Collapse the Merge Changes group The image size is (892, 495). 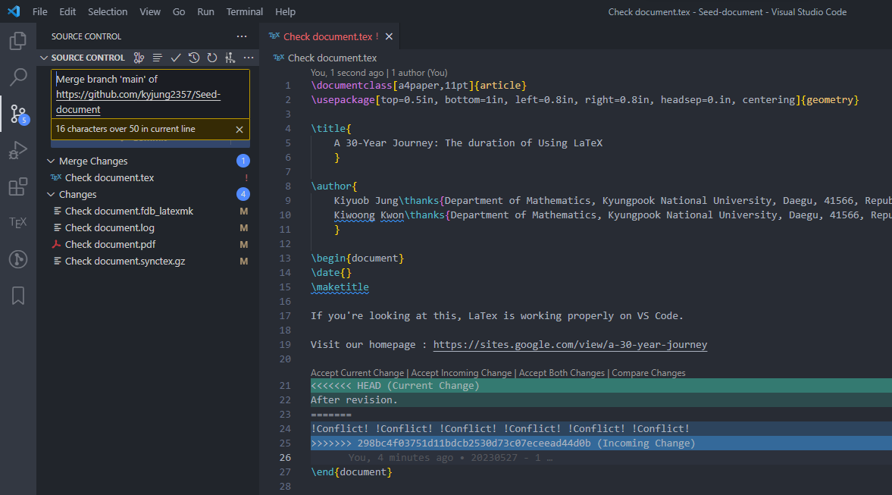[x=51, y=161]
